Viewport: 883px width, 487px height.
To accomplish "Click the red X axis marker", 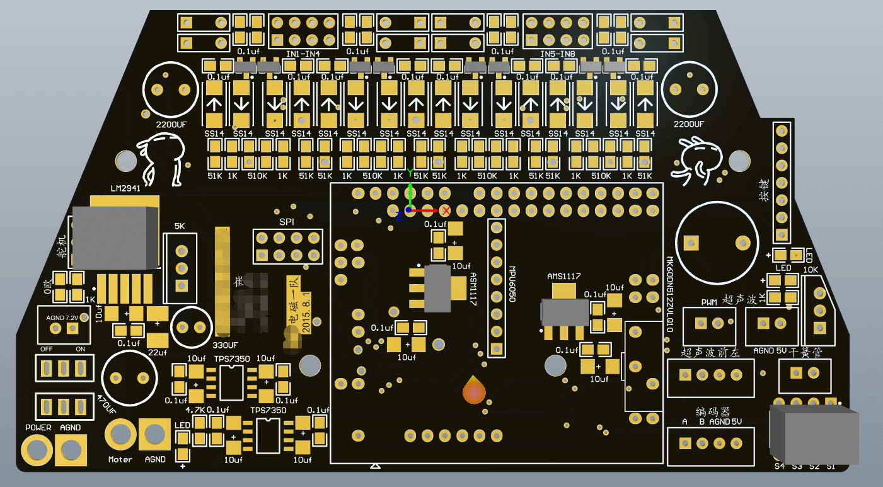I will pos(446,210).
